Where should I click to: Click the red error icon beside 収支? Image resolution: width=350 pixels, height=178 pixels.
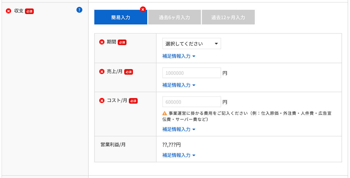coord(9,11)
